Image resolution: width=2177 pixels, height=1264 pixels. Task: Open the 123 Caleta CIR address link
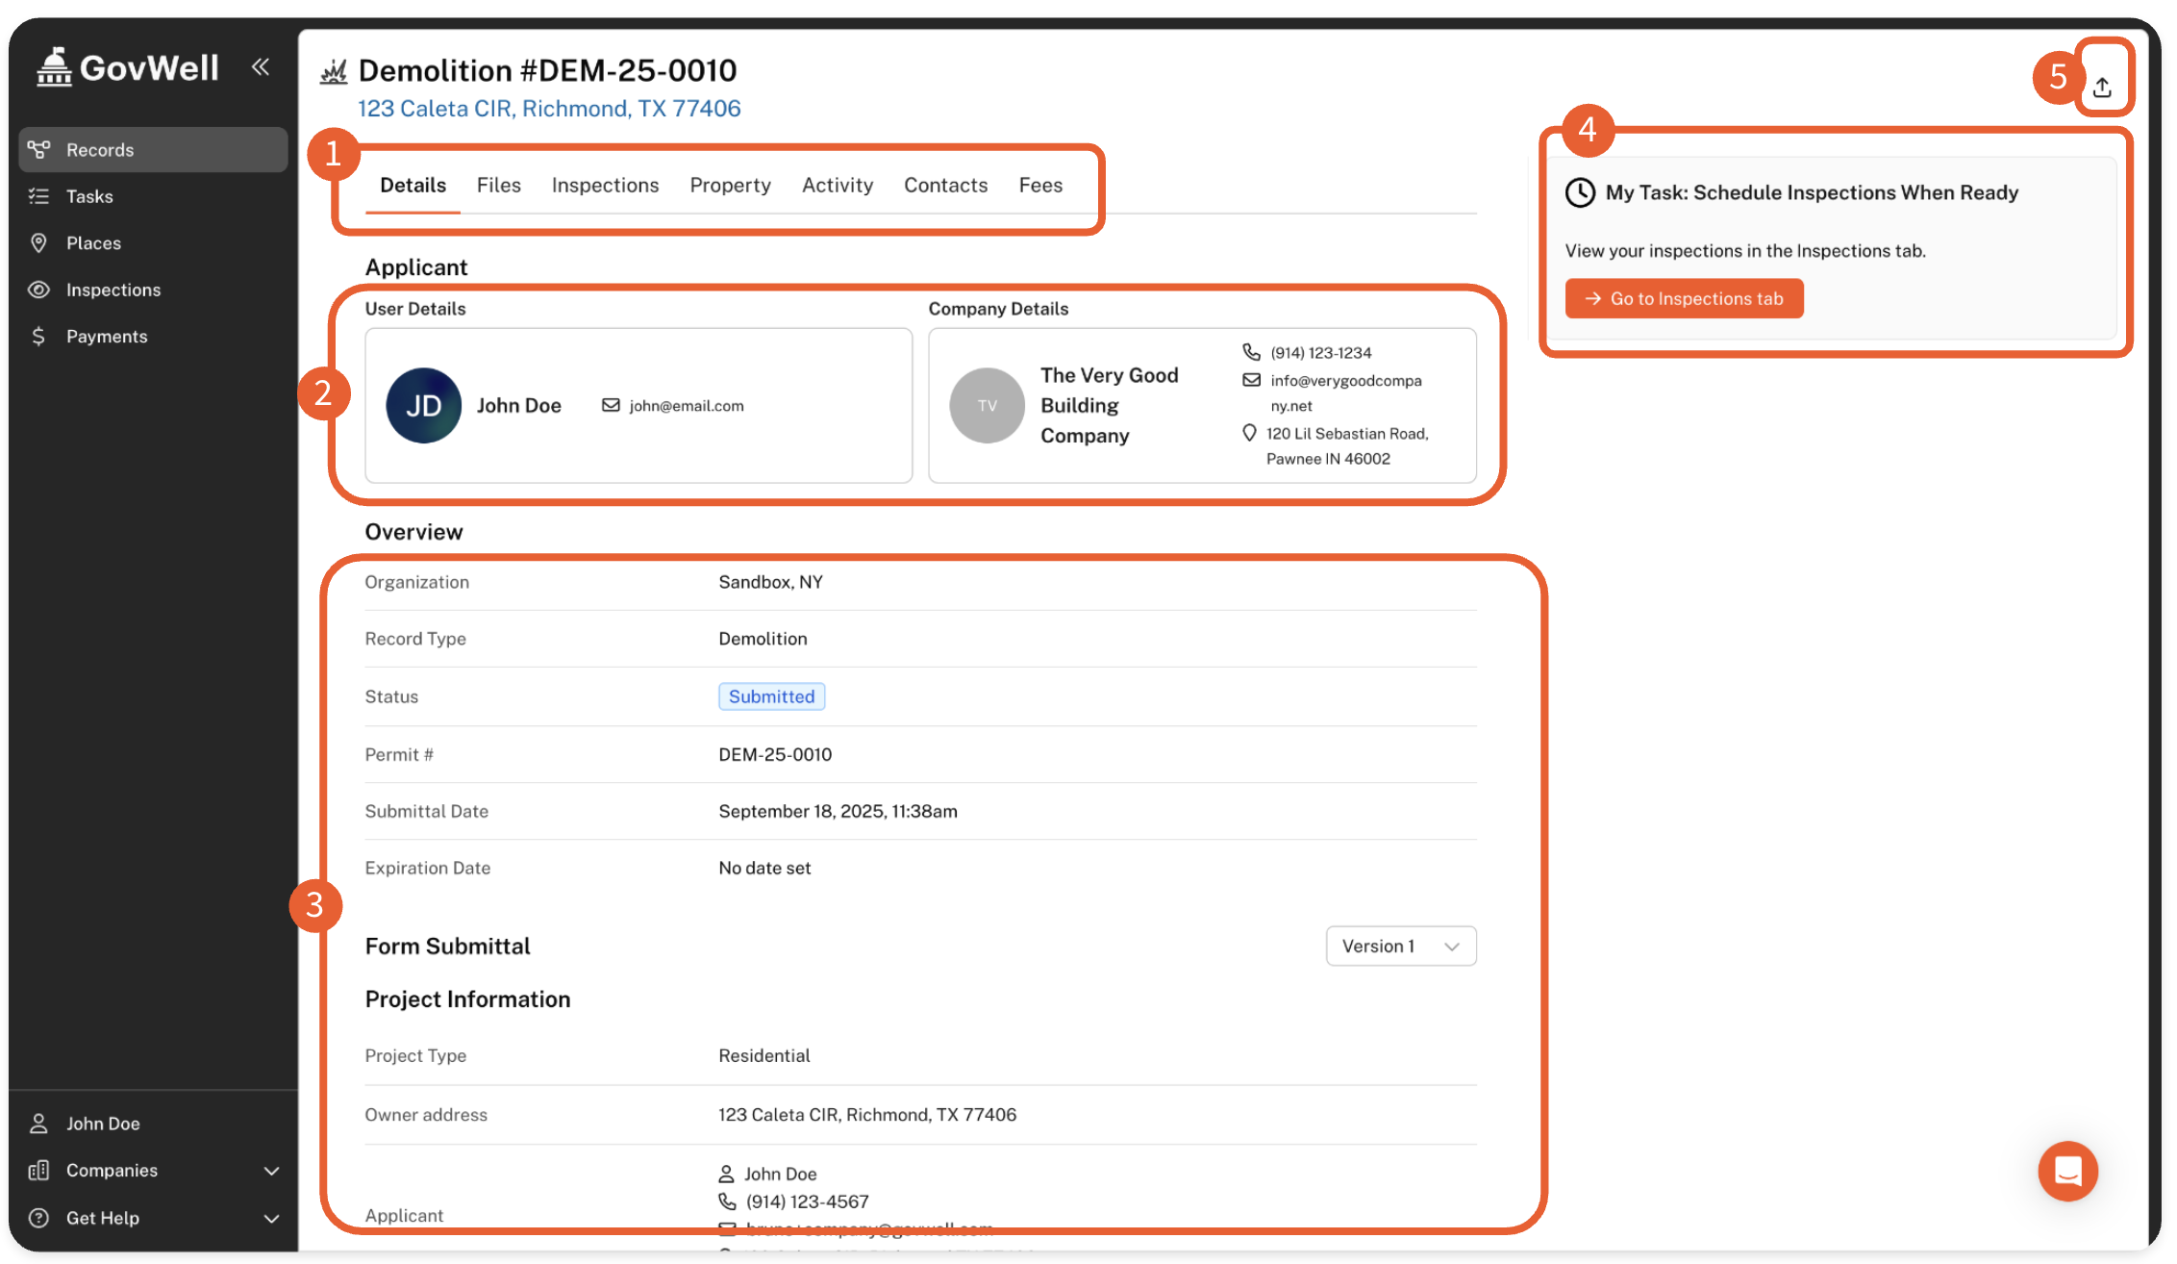[549, 109]
